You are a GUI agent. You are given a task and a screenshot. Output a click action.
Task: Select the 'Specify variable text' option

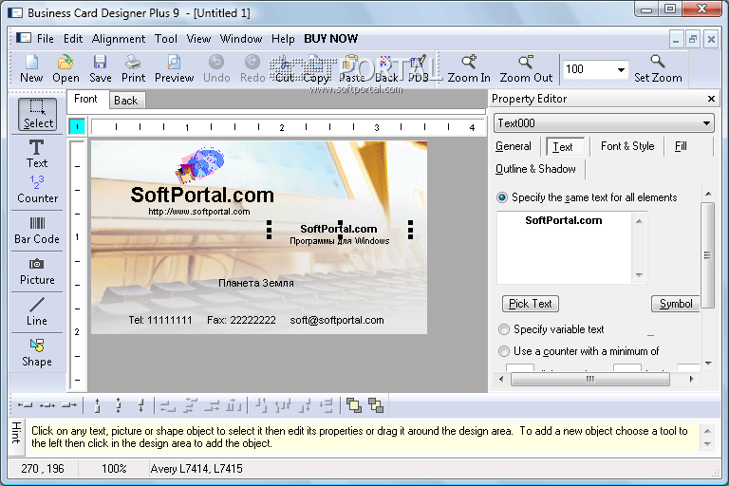[503, 329]
